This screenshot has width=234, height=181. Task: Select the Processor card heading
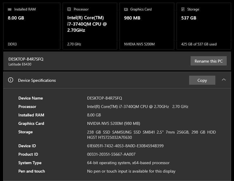[81, 9]
